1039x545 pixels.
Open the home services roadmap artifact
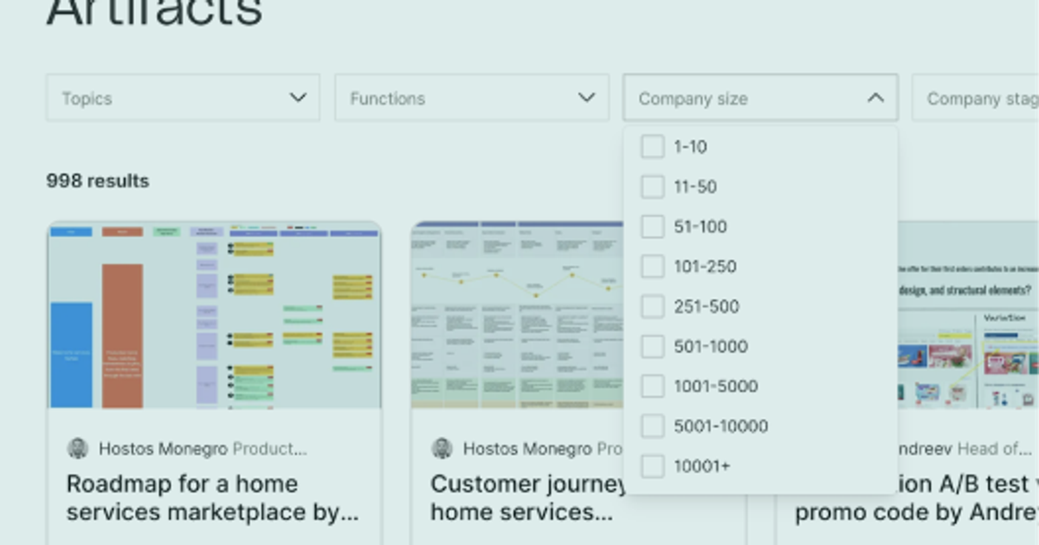point(213,497)
